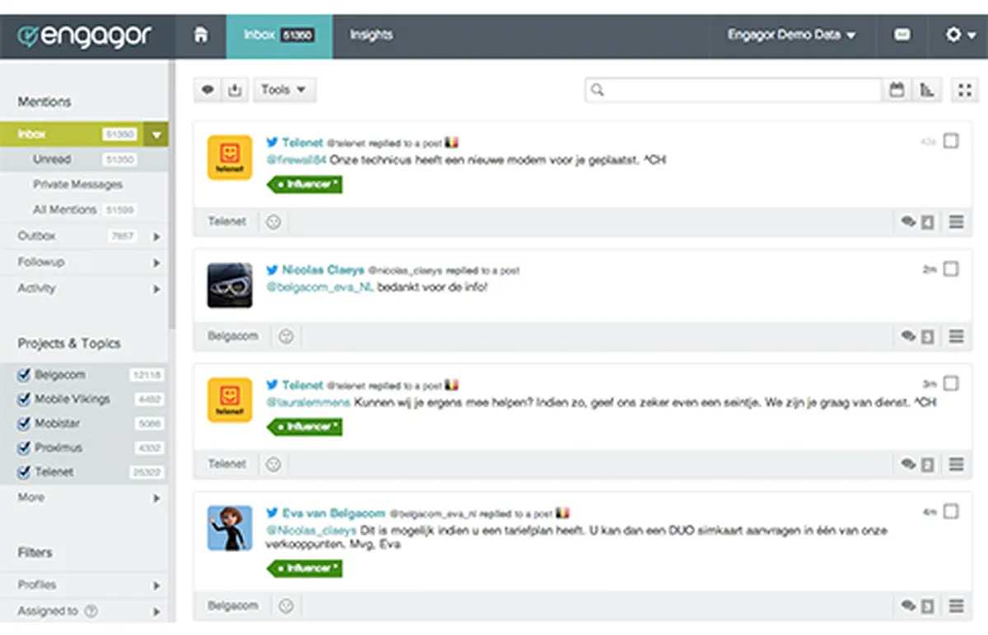Screen dimensions: 988x635
Task: Select checkbox on Eva van Belgacom mention
Action: (951, 512)
